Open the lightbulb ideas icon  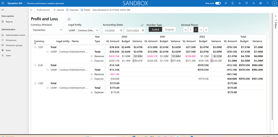[x=233, y=3]
